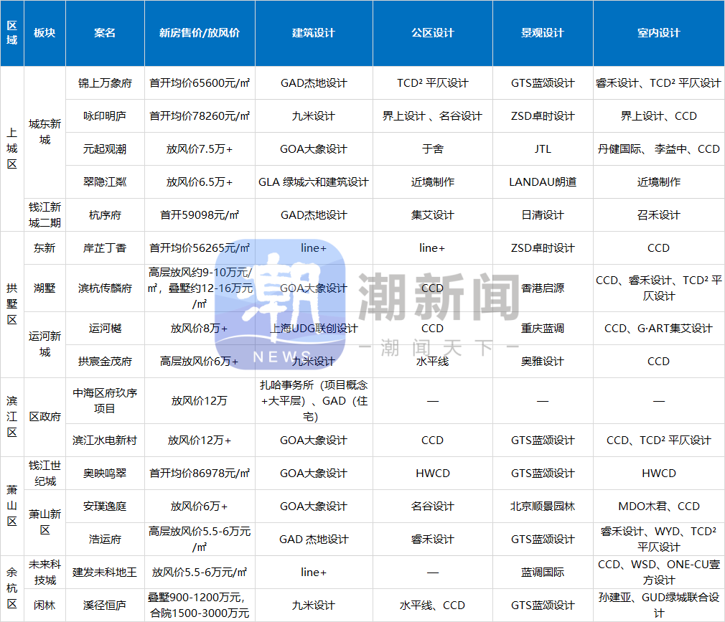
Task: Select the '元起观潮' project cell
Action: (105, 149)
